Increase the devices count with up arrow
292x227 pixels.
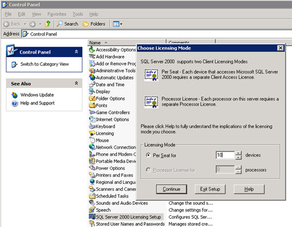click(238, 153)
